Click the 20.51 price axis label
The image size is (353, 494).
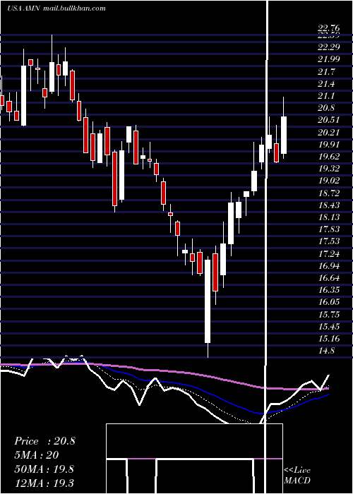(329, 120)
